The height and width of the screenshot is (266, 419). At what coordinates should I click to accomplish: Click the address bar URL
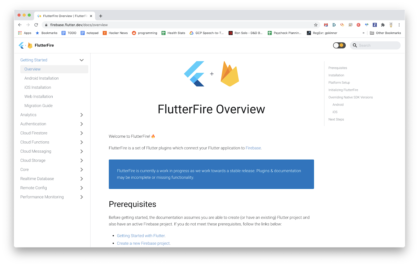point(79,25)
